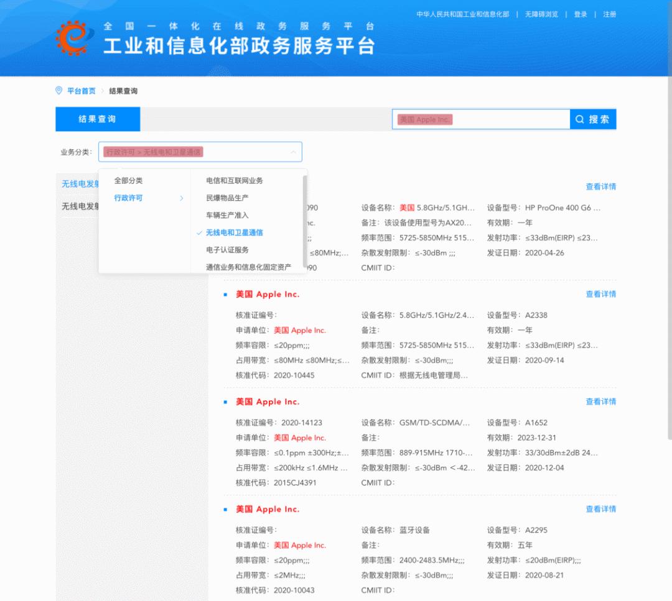Open 中华人民共和国工业和信息化部 link
The height and width of the screenshot is (601, 672).
(x=463, y=14)
